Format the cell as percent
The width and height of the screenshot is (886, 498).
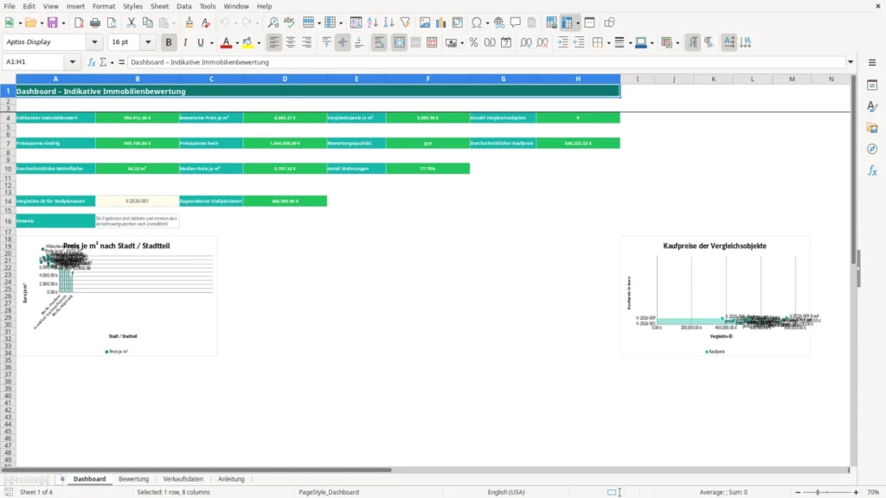[x=473, y=42]
